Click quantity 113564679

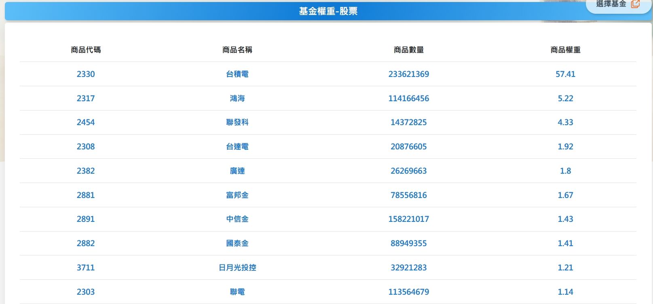[x=409, y=292]
